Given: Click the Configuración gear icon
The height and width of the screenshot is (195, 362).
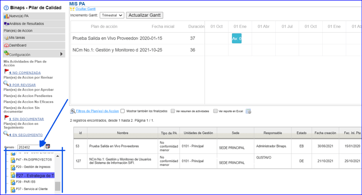Looking at the screenshot, I should point(6,53).
